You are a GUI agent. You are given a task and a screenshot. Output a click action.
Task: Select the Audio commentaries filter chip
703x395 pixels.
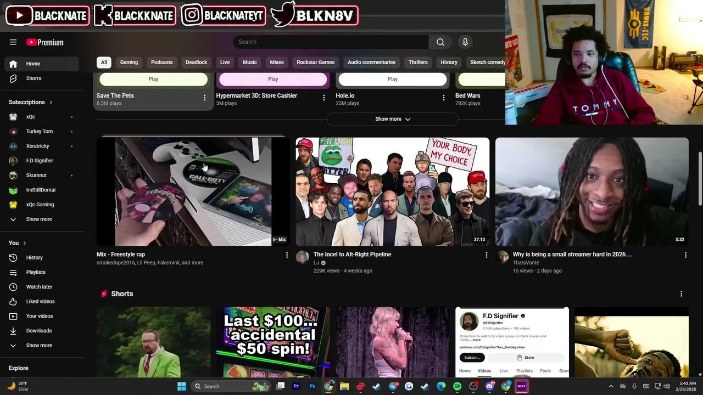click(x=371, y=63)
